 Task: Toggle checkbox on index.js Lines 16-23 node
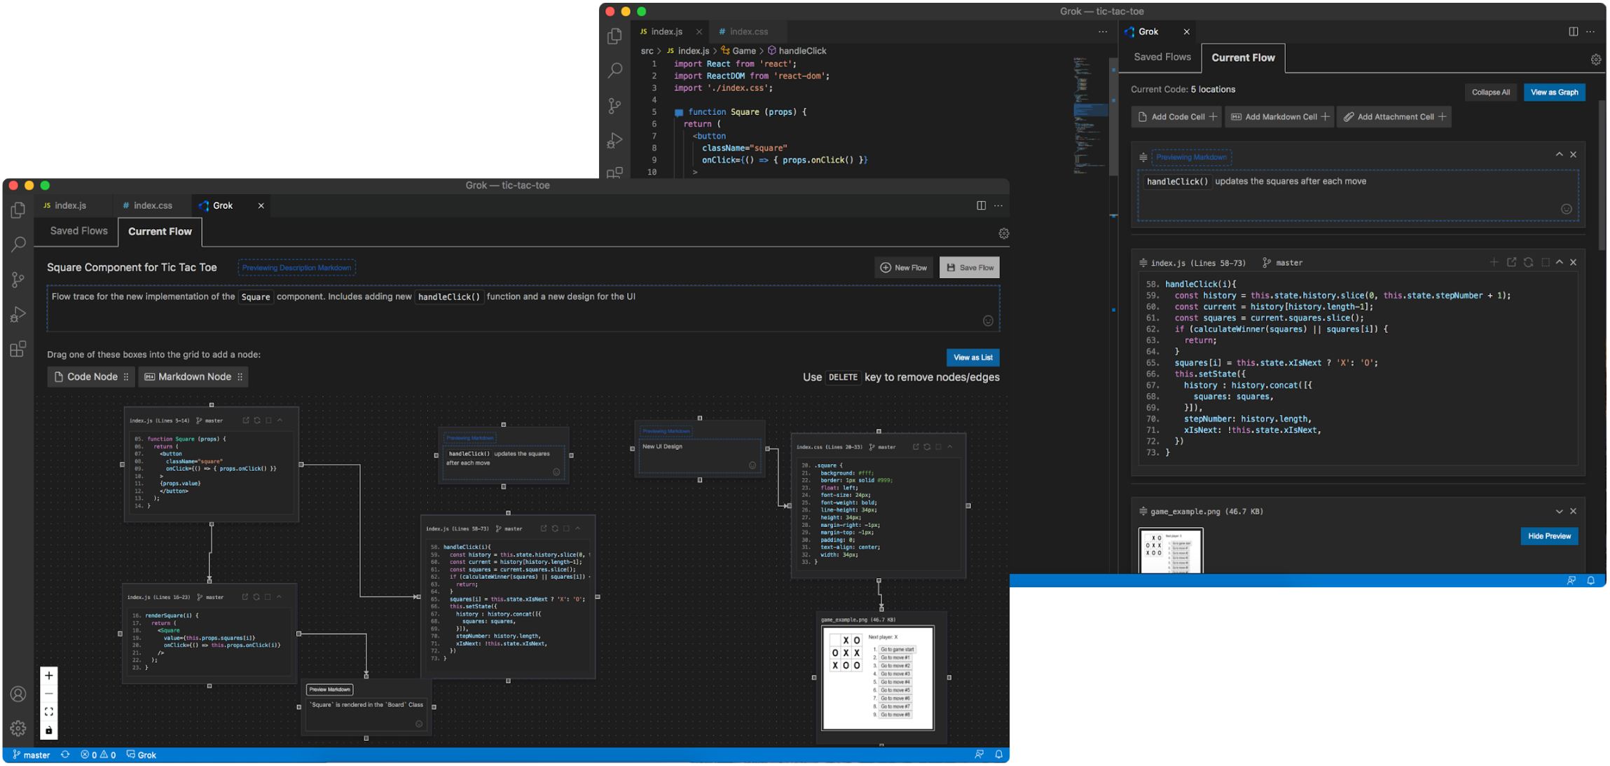[x=268, y=597]
